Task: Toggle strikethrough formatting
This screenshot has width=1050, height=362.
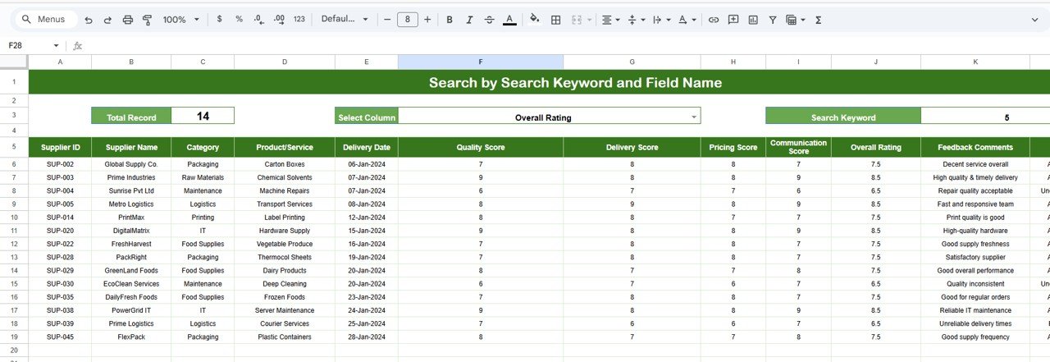Action: tap(489, 20)
